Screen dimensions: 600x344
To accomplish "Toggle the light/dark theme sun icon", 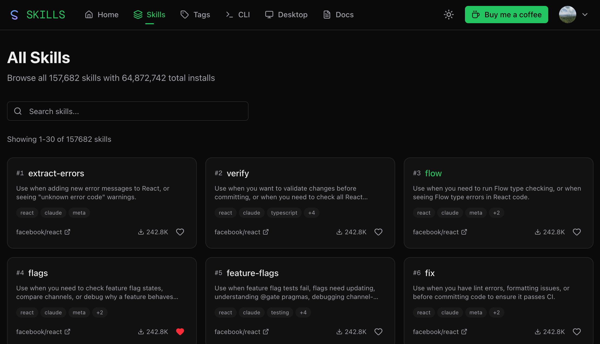I will point(449,15).
